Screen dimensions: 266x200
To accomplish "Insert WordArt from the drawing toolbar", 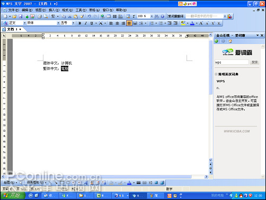I will point(86,182).
